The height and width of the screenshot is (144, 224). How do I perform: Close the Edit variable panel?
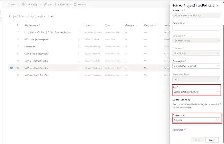click(218, 6)
